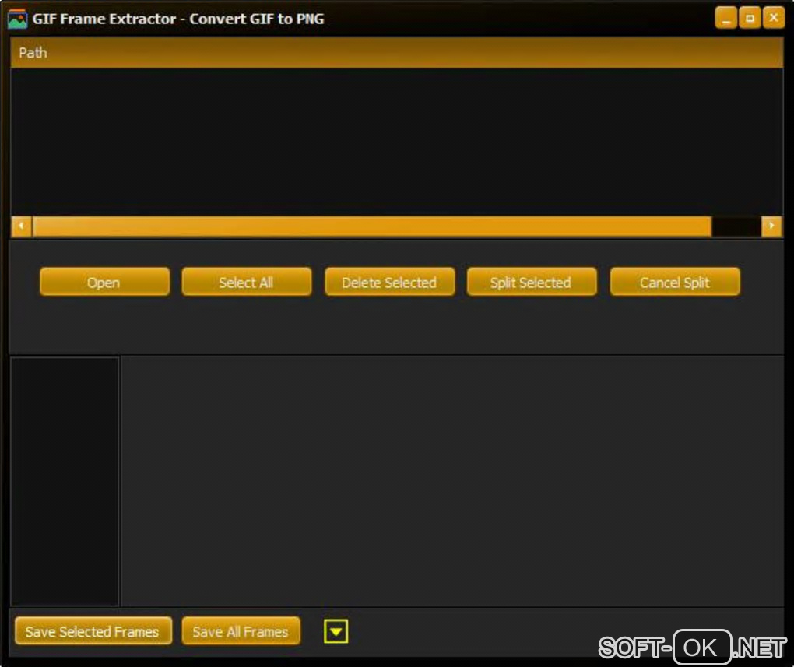
Task: Click the horizontal scrollbar thumb
Action: point(372,226)
